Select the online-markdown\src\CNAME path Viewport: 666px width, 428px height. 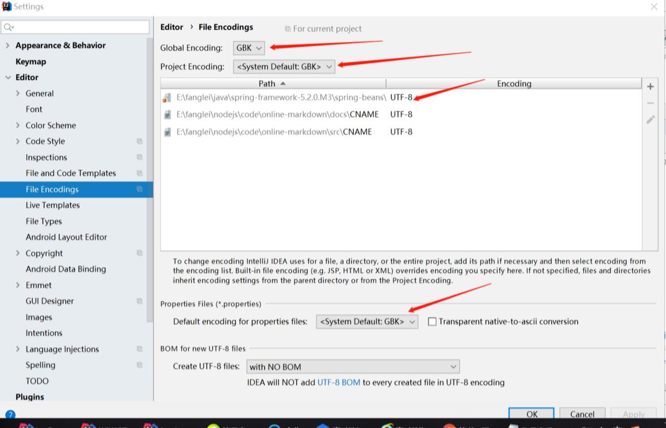pyautogui.click(x=274, y=132)
